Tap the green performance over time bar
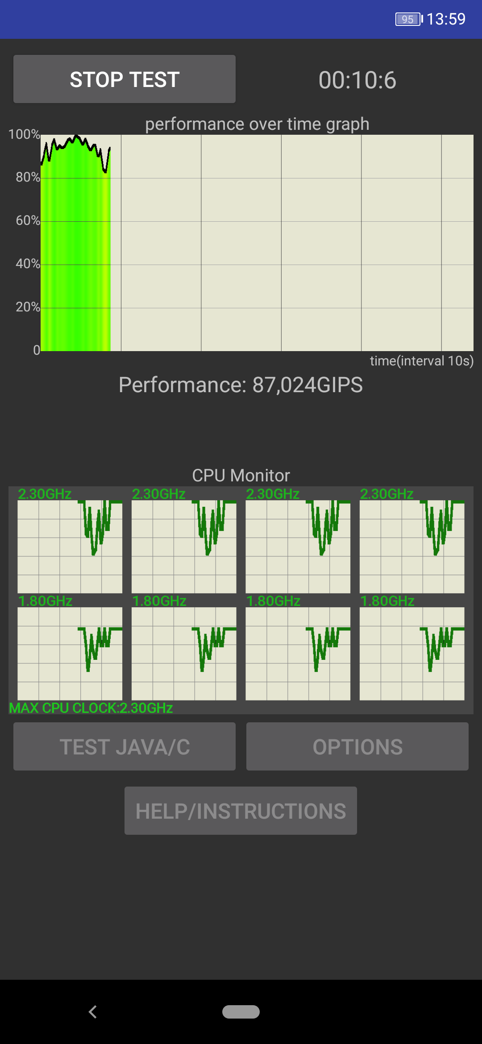The width and height of the screenshot is (482, 1044). 75,250
